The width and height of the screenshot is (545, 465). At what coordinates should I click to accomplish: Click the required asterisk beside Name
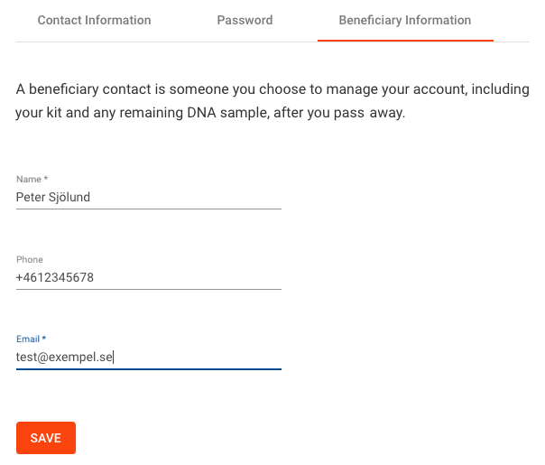[x=46, y=180]
